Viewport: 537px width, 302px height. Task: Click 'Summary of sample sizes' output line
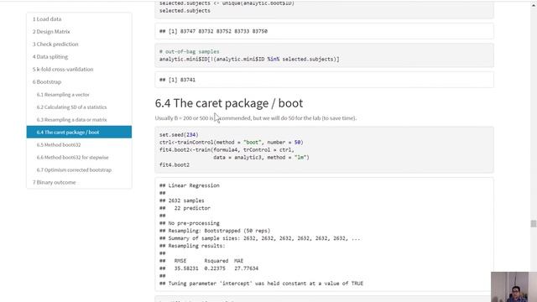(260, 238)
